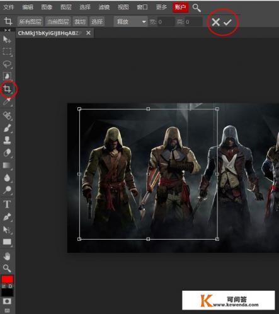
Task: Open the 更多 menu
Action: click(161, 7)
